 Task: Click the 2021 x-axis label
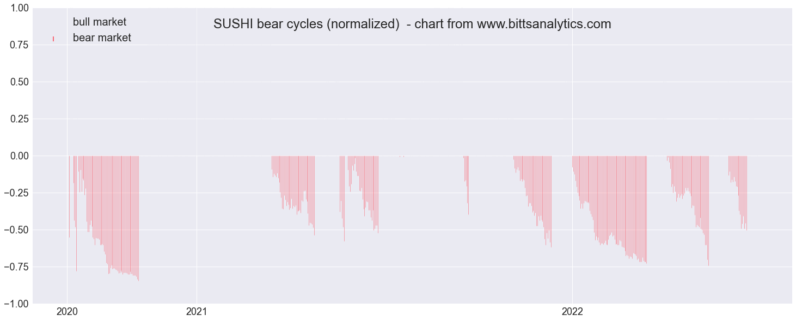tap(197, 312)
